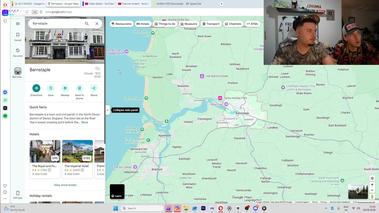The width and height of the screenshot is (379, 213).
Task: Find places Nearby Barnstaple
Action: (65, 88)
